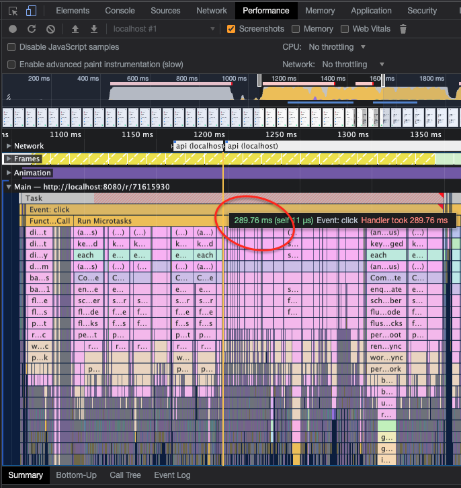Click the key...ged flame block
Viewport: 461px width, 488px height.
pyautogui.click(x=386, y=244)
